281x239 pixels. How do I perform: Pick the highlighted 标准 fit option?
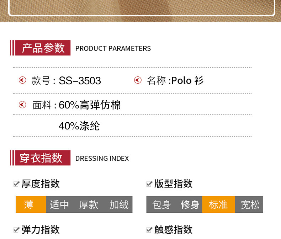pyautogui.click(x=218, y=205)
